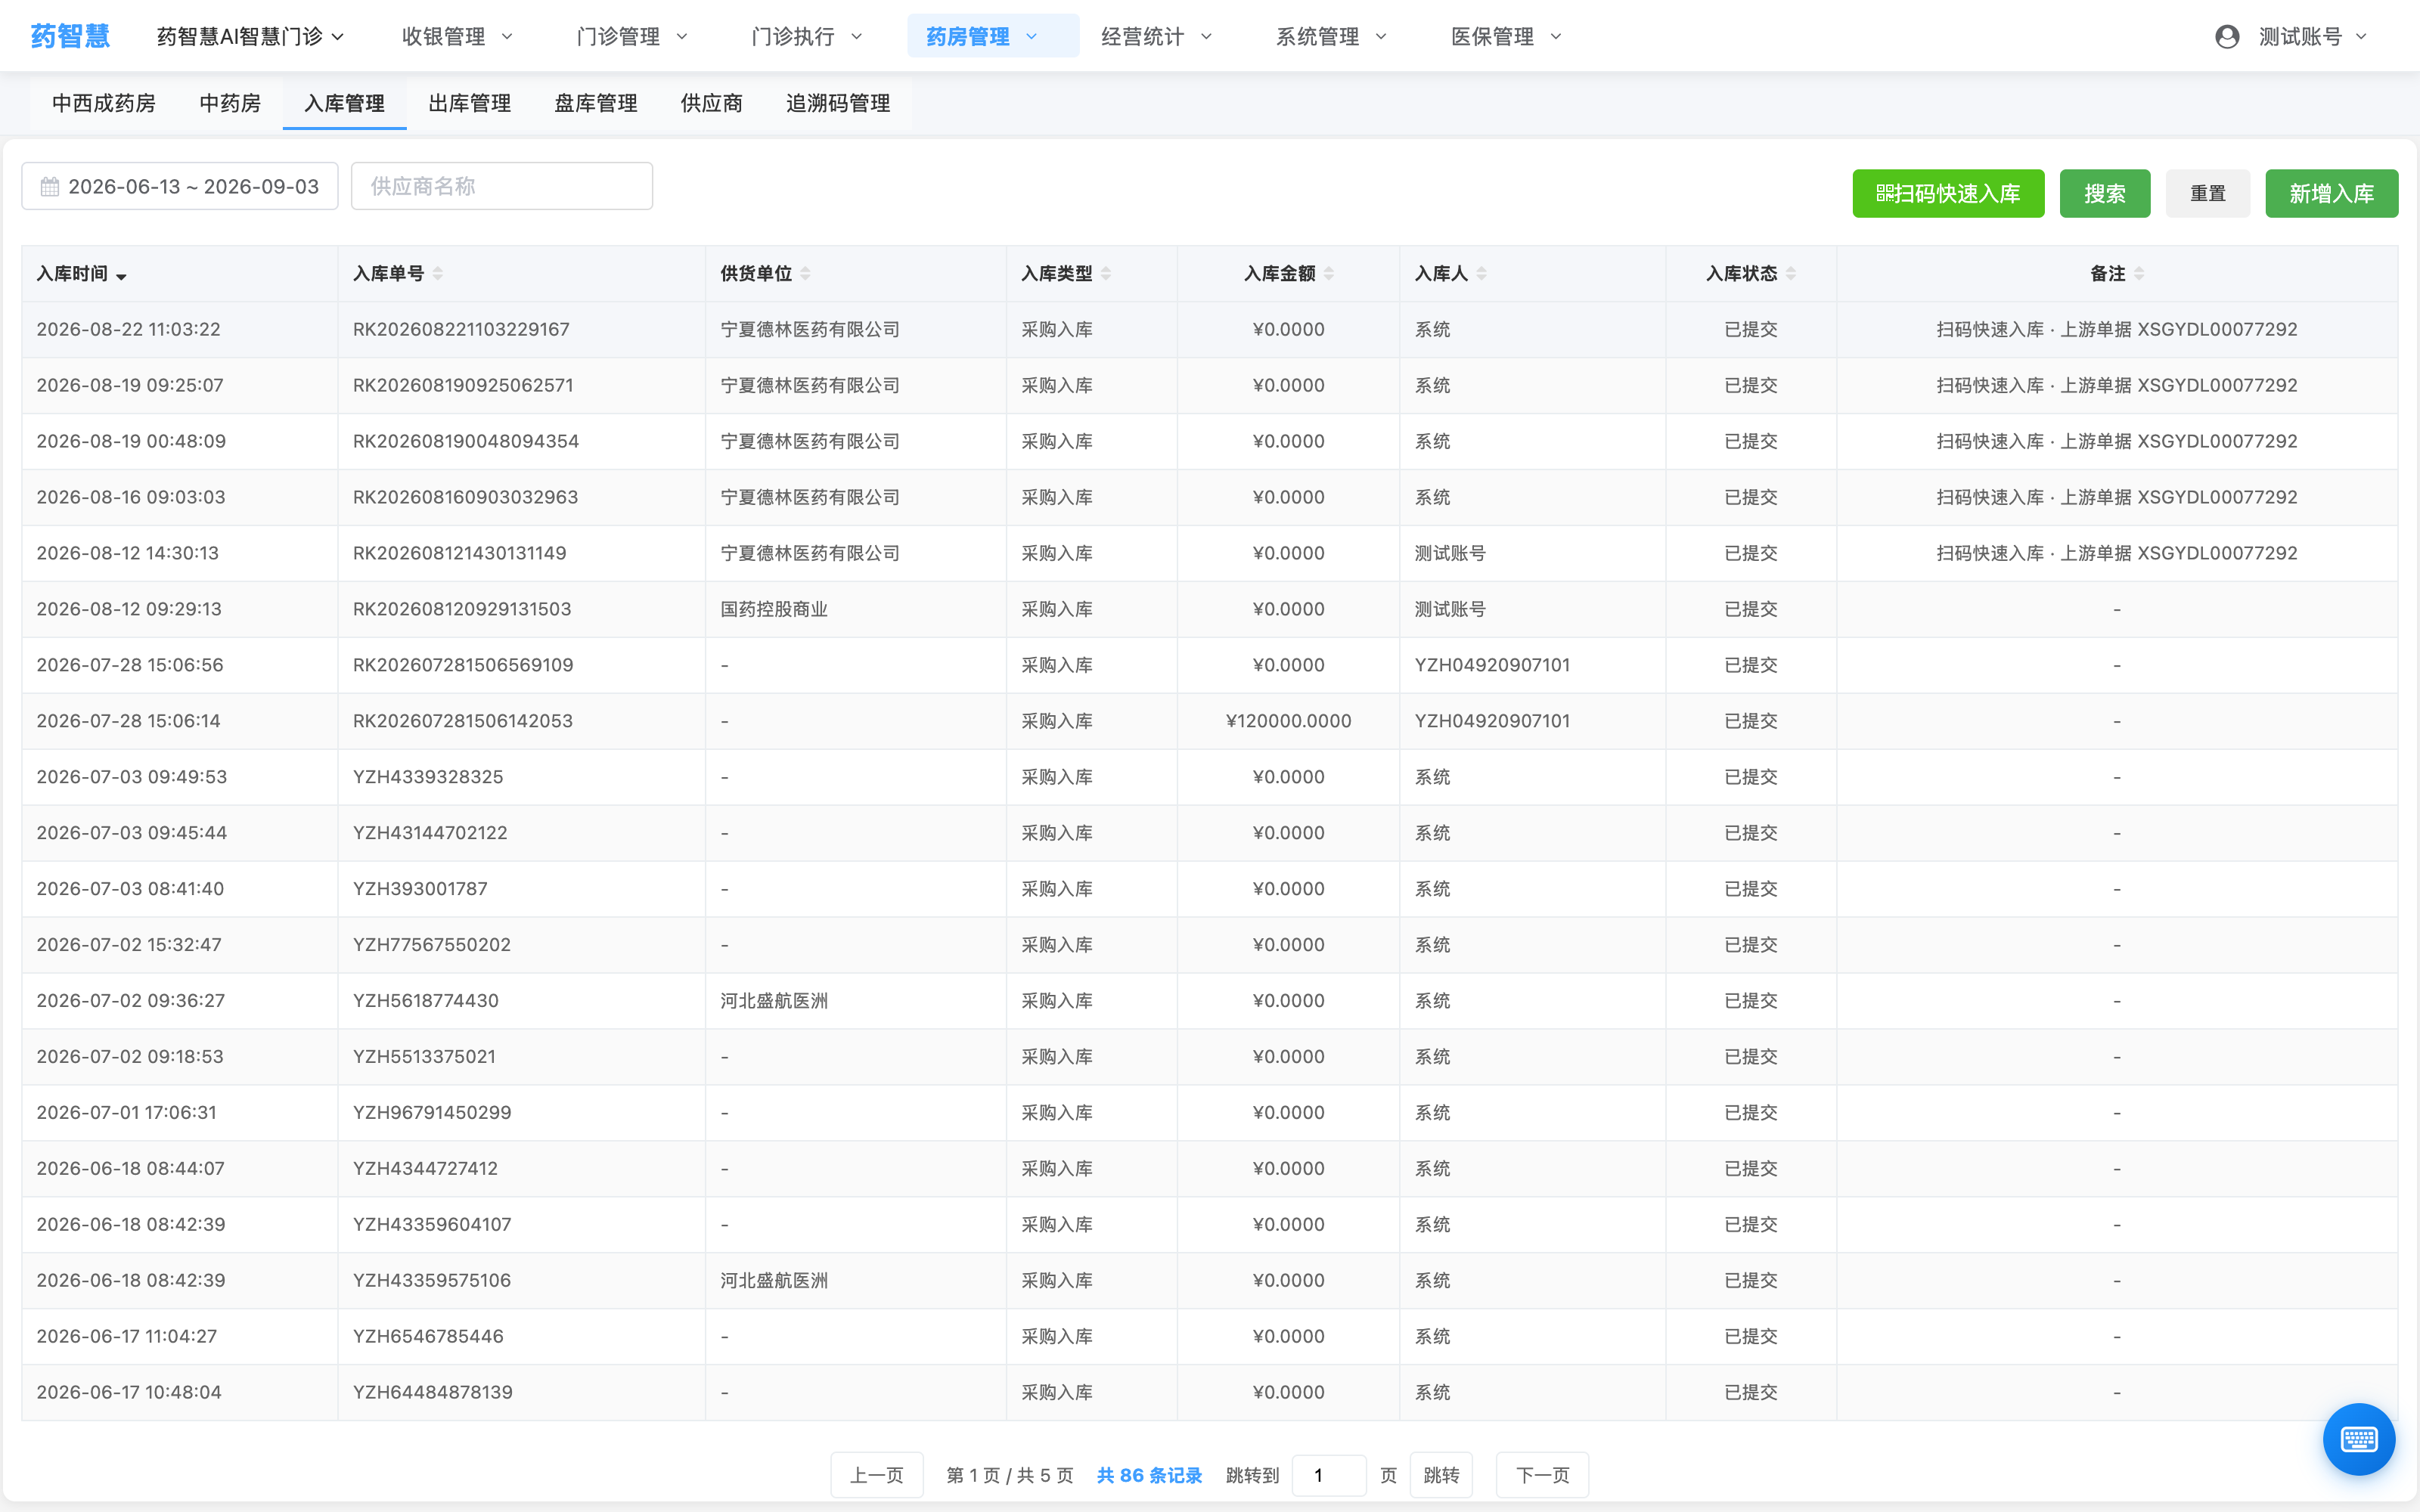Image resolution: width=2420 pixels, height=1512 pixels.
Task: Click the calendar icon in date range
Action: [50, 187]
